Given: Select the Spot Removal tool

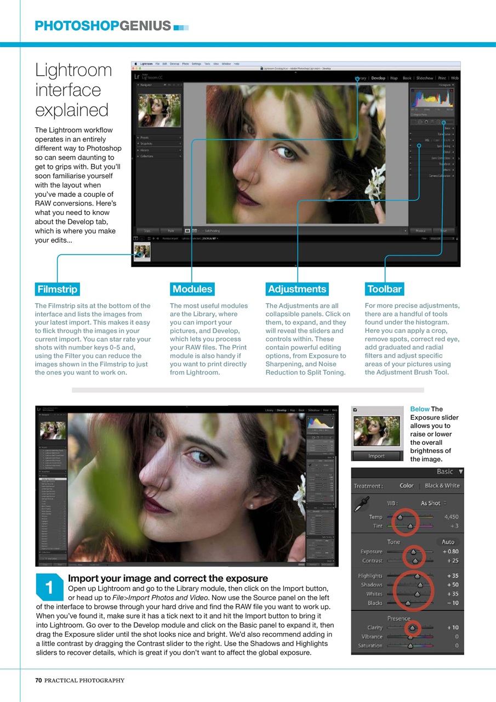Looking at the screenshot, I should (x=420, y=122).
